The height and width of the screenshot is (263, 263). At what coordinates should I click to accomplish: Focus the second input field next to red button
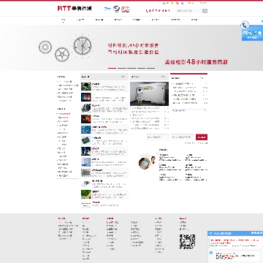pyautogui.click(x=183, y=137)
